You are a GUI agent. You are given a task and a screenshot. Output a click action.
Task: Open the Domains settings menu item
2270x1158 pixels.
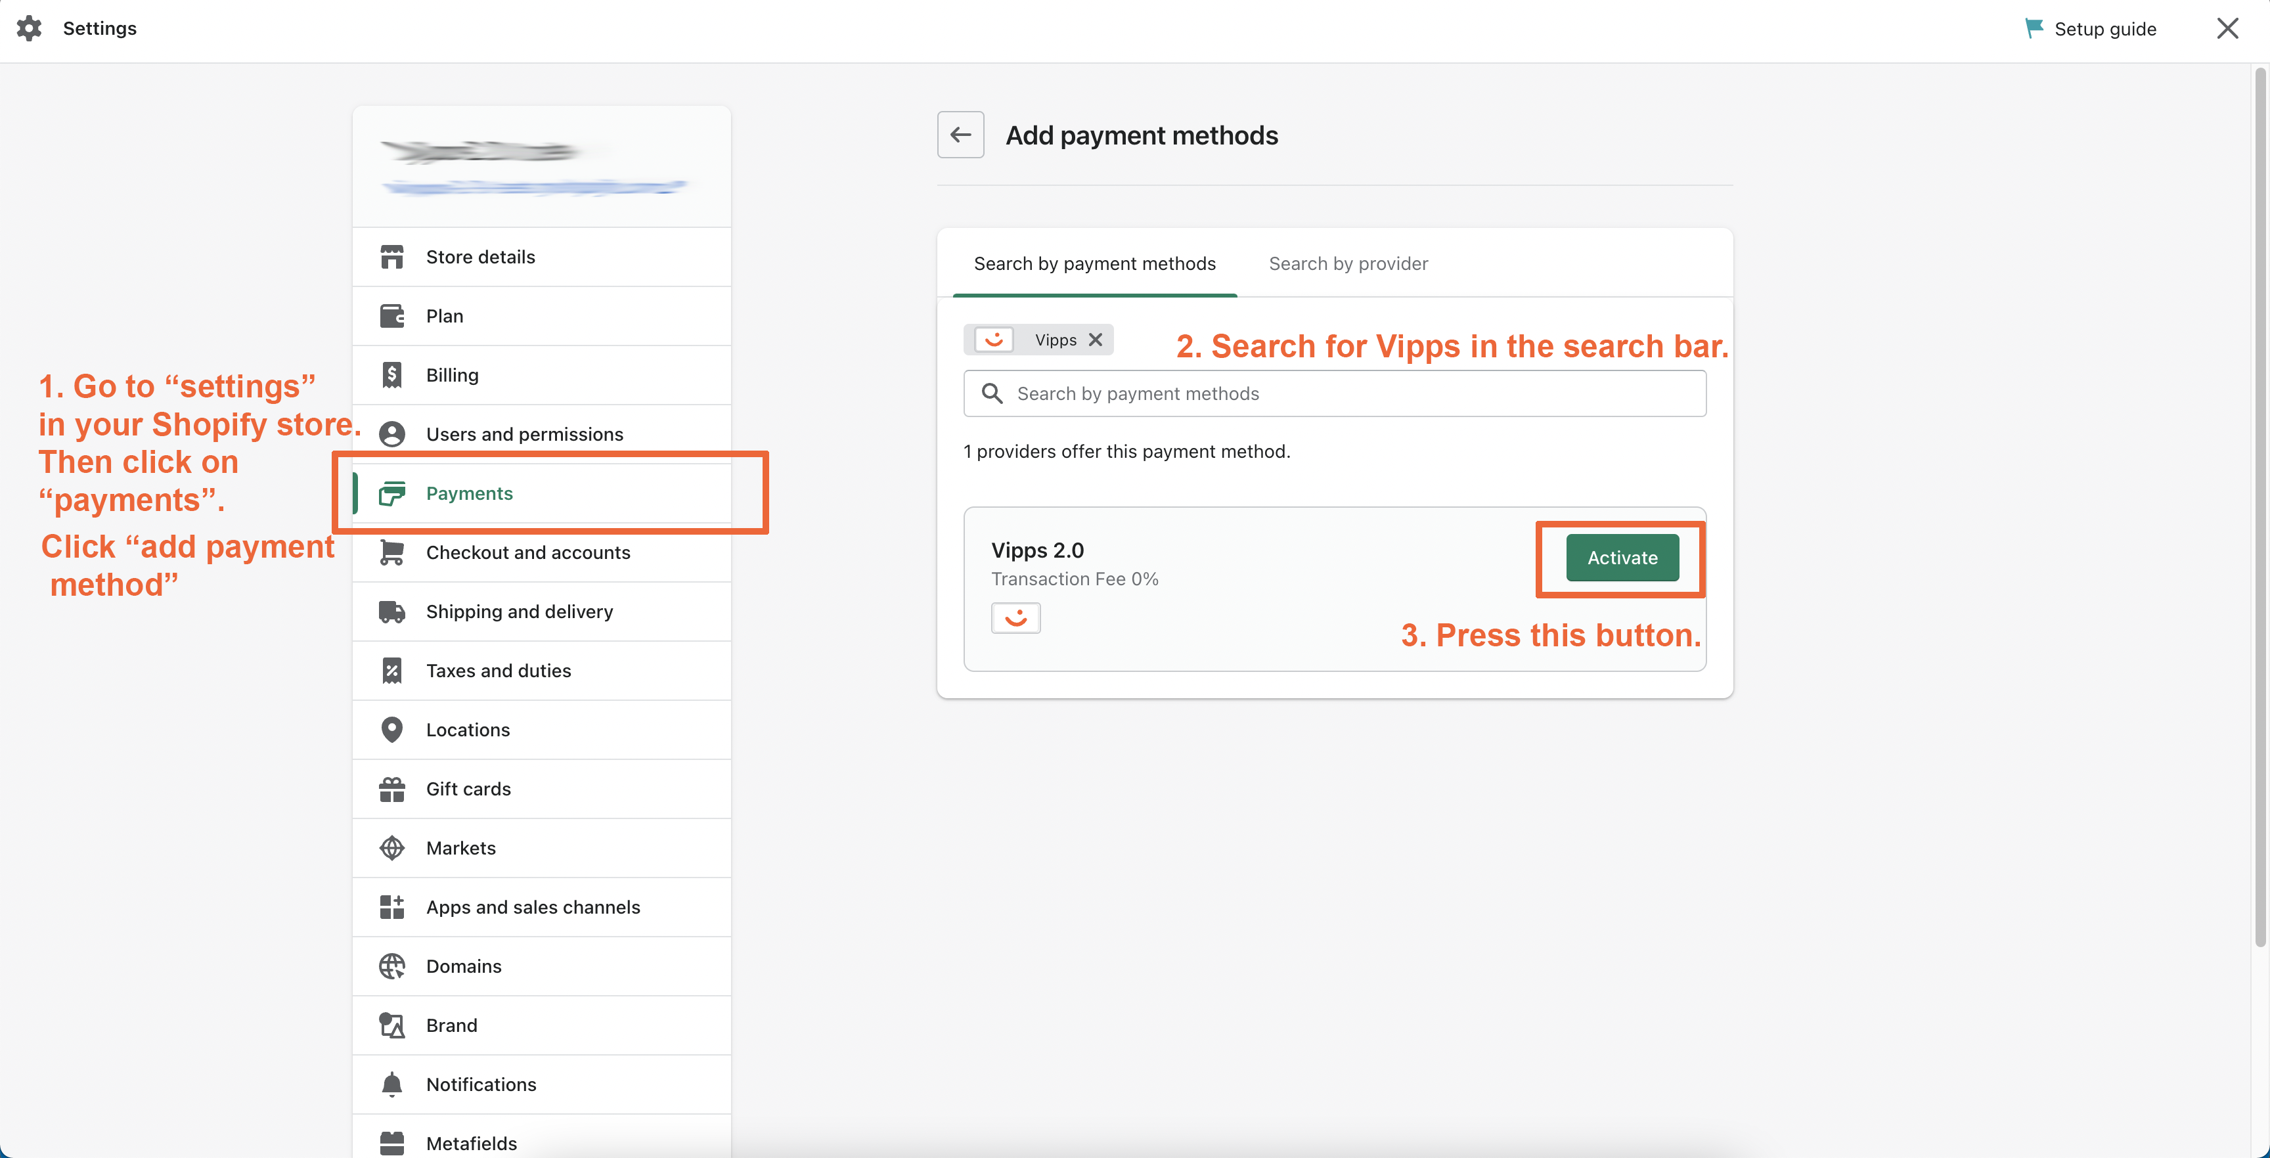click(464, 964)
